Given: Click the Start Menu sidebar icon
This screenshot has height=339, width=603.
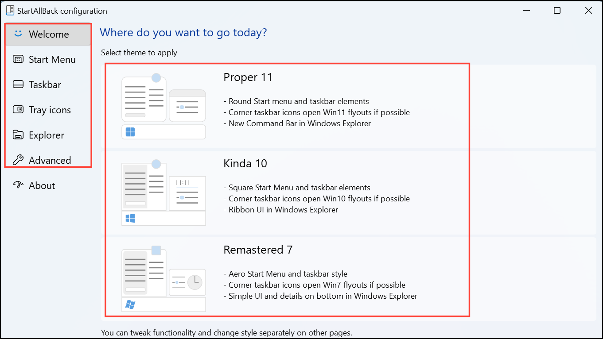Looking at the screenshot, I should (x=18, y=59).
